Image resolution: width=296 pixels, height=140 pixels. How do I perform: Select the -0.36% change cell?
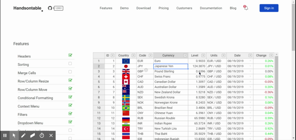pyautogui.click(x=264, y=92)
